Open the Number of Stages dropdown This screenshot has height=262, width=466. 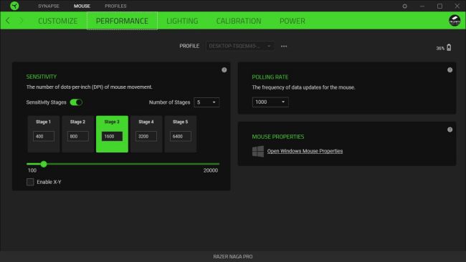(206, 102)
